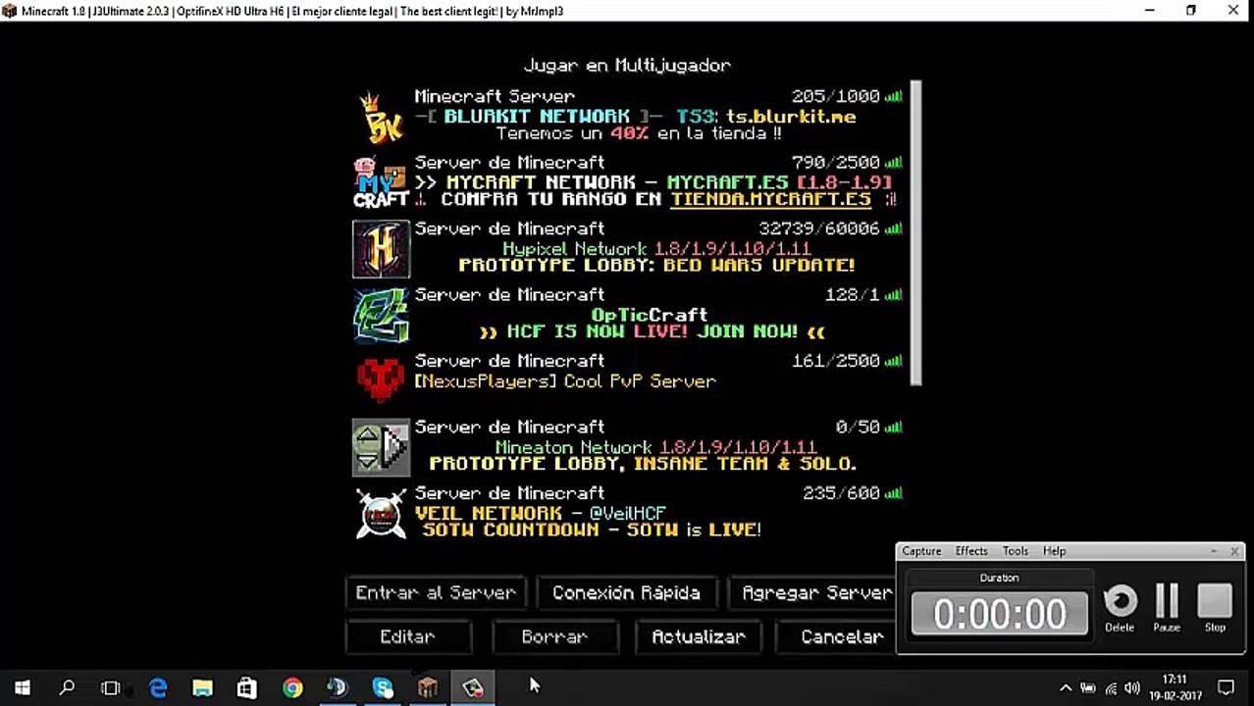Click Borrar button
Screen dimensions: 1254x706
click(x=554, y=637)
